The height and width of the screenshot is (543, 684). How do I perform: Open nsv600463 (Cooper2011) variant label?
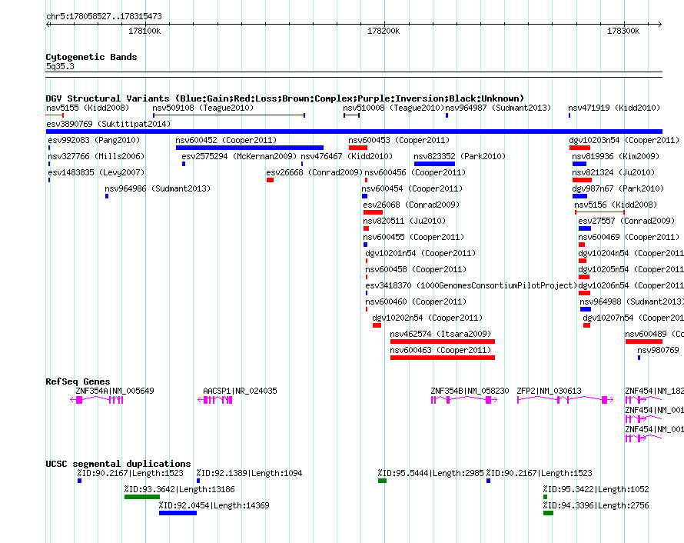point(440,350)
